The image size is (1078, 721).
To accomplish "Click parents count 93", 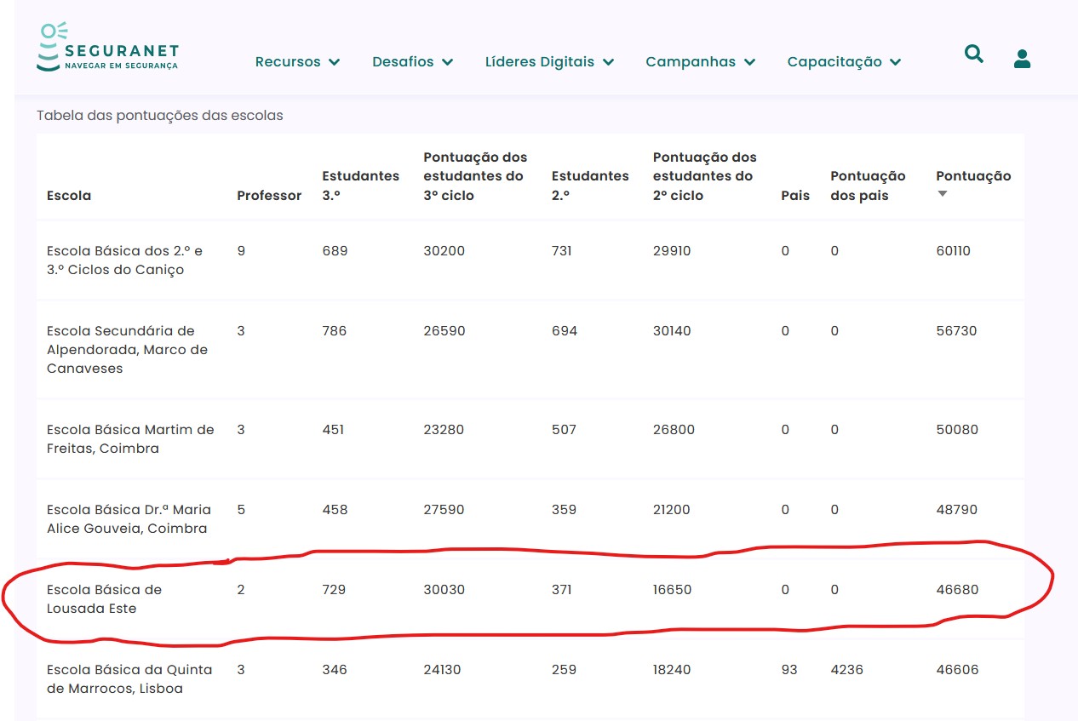I will [789, 670].
